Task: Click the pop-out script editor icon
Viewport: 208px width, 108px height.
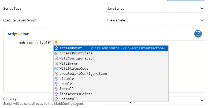Action: tap(198, 34)
